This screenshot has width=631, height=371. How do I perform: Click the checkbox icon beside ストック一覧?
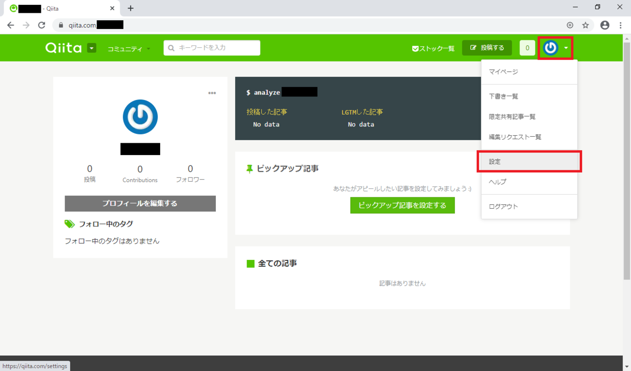(415, 49)
